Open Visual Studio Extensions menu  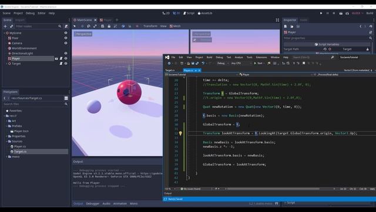tap(261, 57)
